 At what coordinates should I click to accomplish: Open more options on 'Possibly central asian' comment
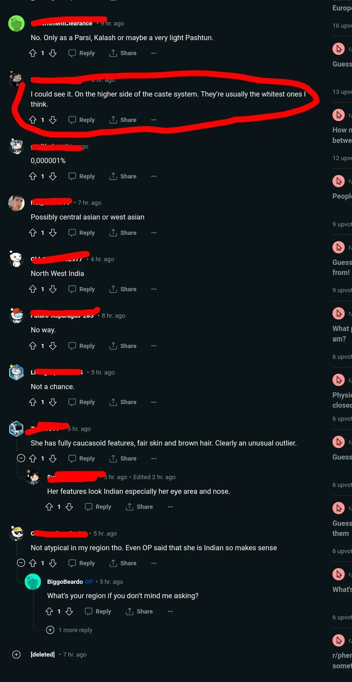coord(154,233)
